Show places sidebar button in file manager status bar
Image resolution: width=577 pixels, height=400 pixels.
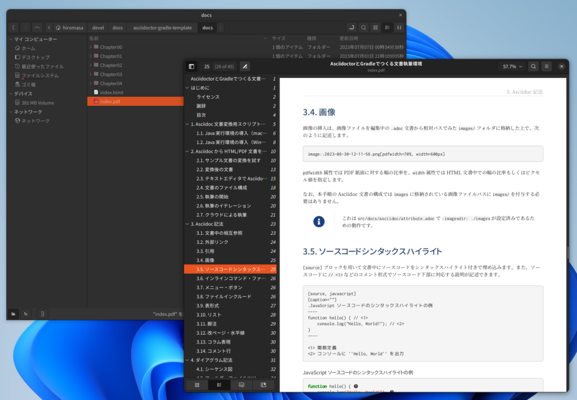point(14,314)
